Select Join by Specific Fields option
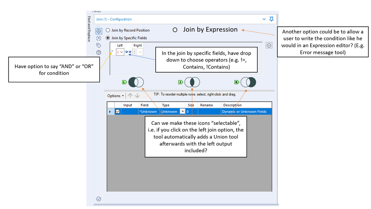Screen dimensions: 371x209 126,38
